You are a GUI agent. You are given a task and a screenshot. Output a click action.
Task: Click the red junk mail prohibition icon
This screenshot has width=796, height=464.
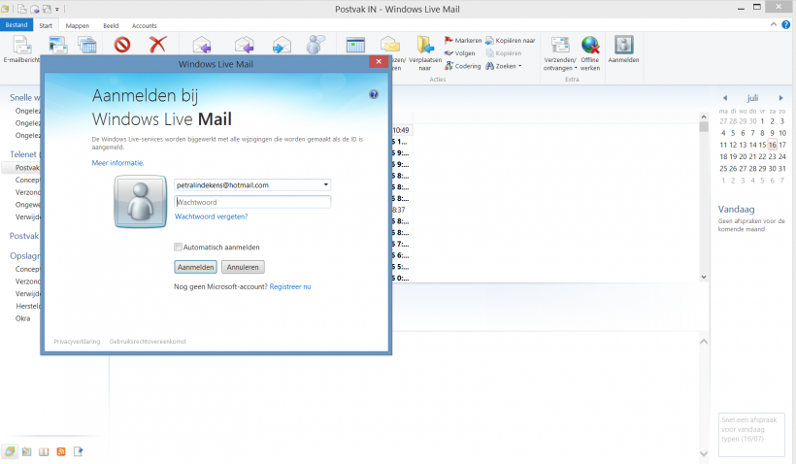point(122,45)
